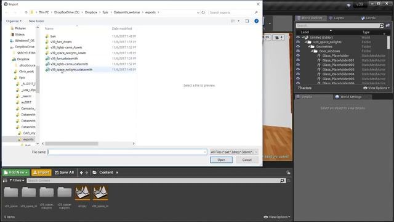This screenshot has width=394, height=222.
Task: Switch to the World Settings tab
Action: tap(351, 97)
